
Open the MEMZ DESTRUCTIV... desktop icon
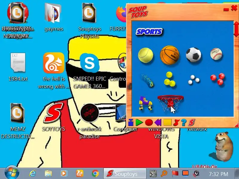(x=18, y=121)
